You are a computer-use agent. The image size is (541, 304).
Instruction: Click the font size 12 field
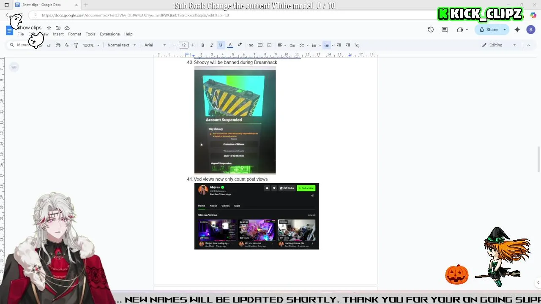tap(184, 45)
